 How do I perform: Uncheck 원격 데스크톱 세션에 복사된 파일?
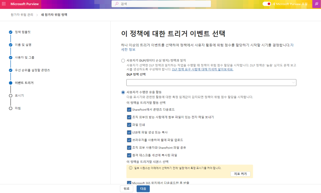129,155
